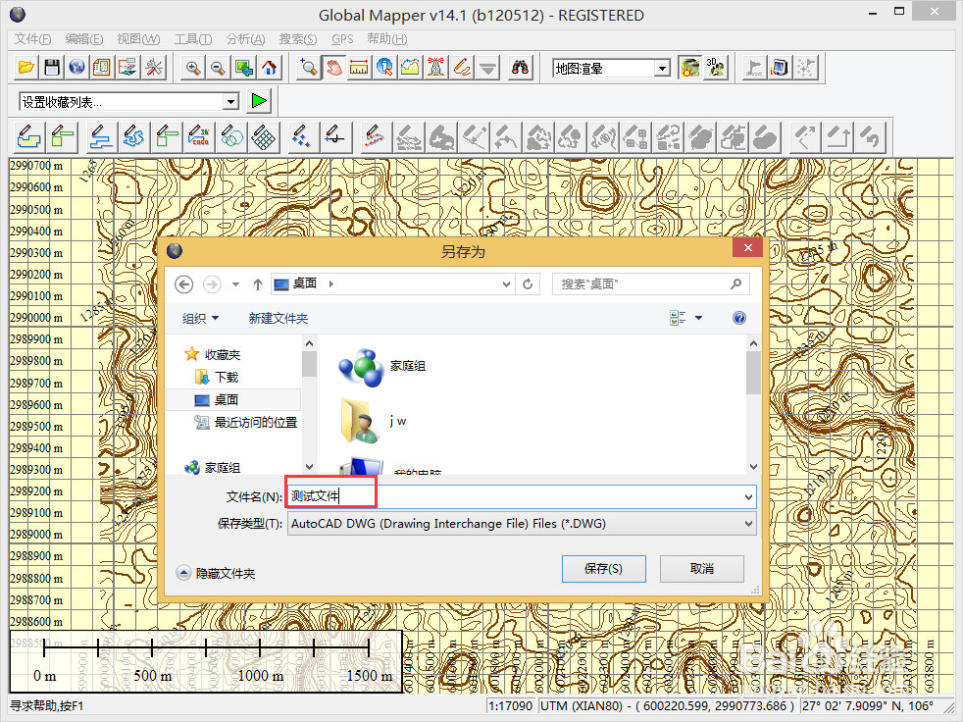Viewport: 963px width, 722px height.
Task: Open configuration tools icon with wrench
Action: coord(154,67)
